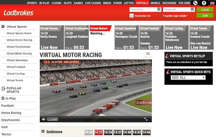Go to LIVE CASINO
Image resolution: width=216 pixels, height=137 pixels.
93,3
